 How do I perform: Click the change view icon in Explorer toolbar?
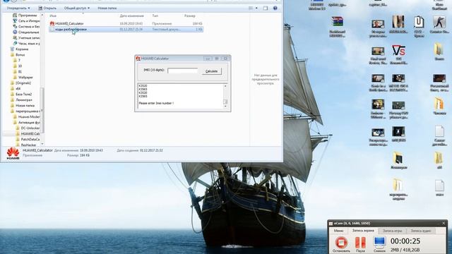(251, 8)
